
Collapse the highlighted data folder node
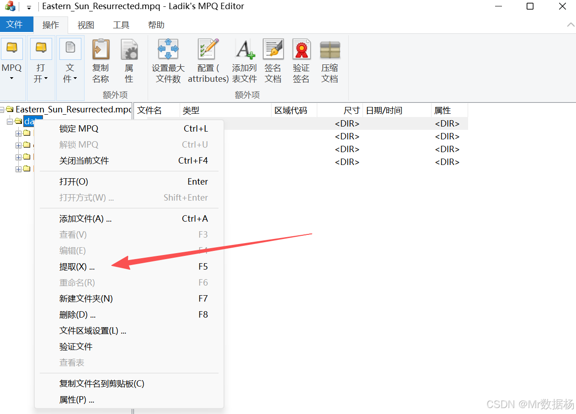[10, 122]
